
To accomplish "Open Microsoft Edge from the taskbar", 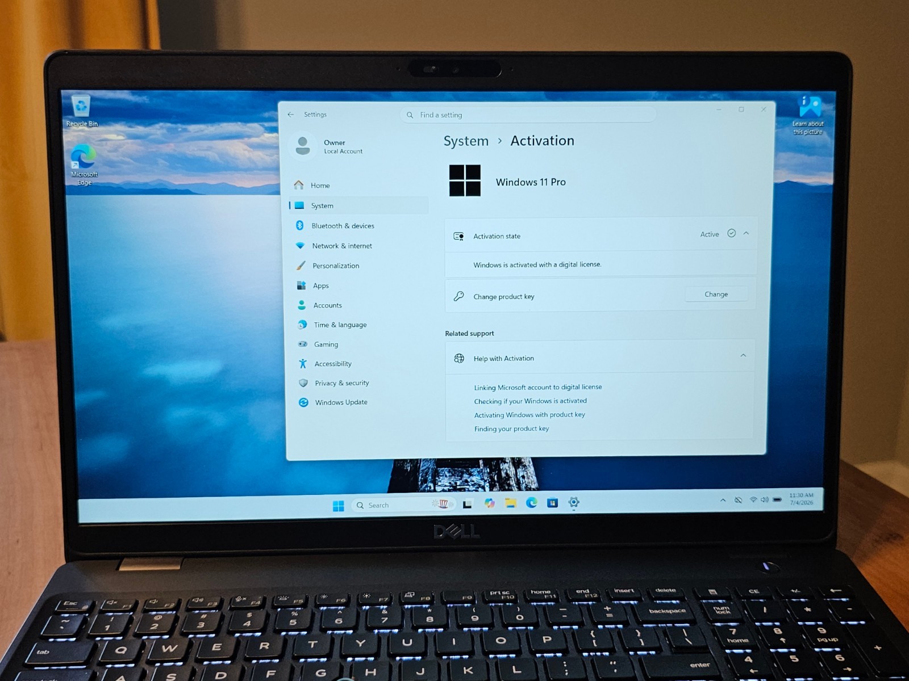I will [531, 502].
